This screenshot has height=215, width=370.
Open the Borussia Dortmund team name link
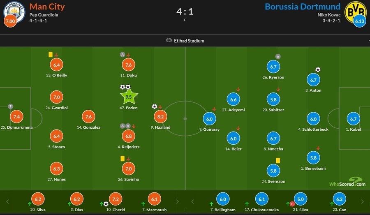point(302,7)
